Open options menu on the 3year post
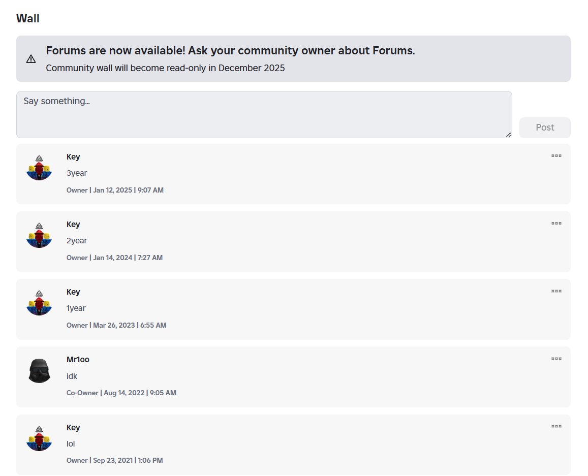Viewport: 588px width, 476px height. (556, 155)
